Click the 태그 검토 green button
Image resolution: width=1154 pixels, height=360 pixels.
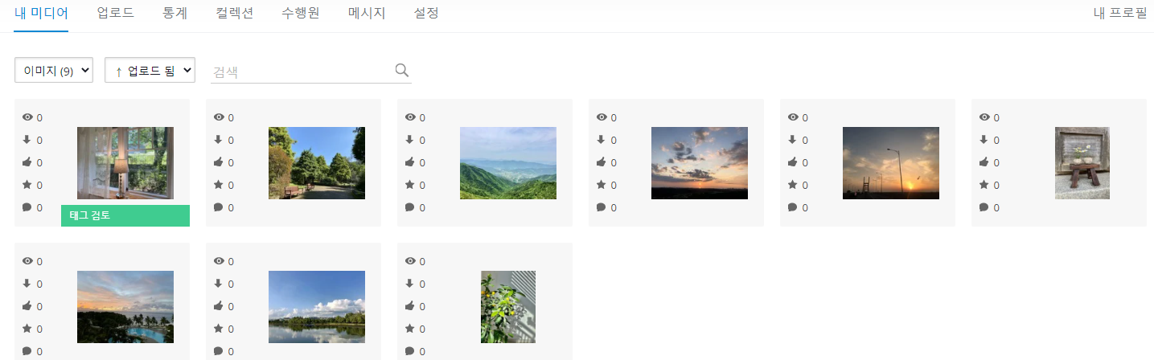(125, 215)
